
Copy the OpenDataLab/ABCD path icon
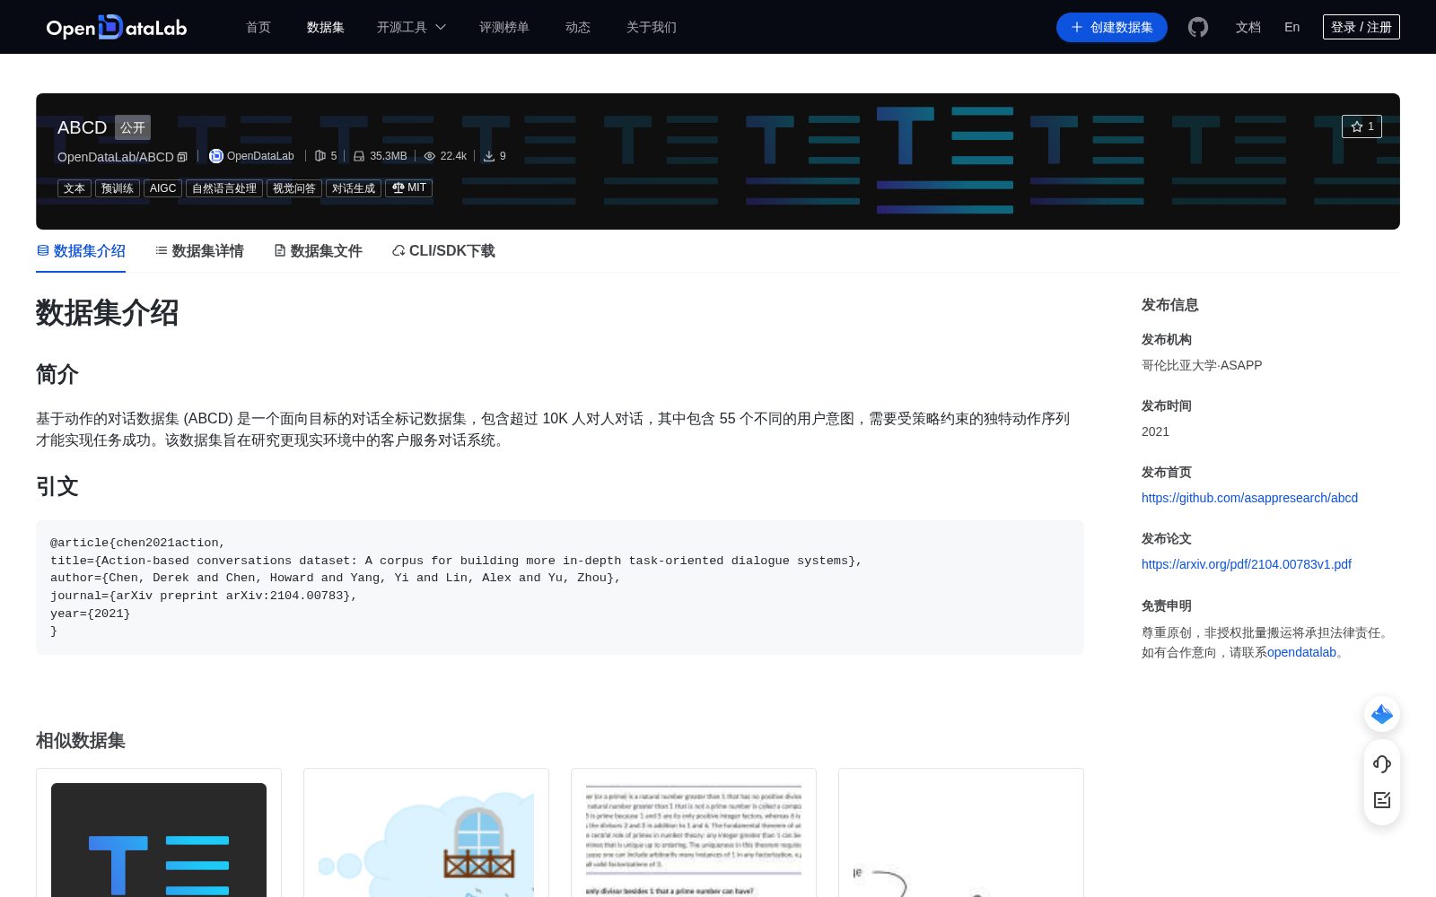click(182, 157)
